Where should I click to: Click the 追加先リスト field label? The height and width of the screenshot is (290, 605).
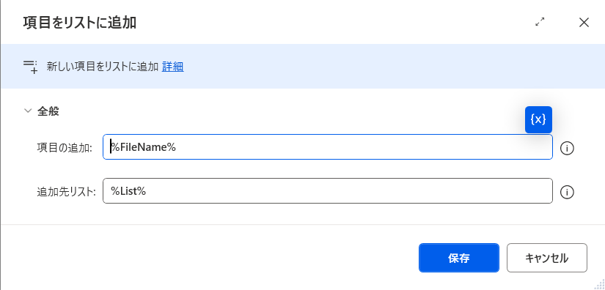tap(66, 191)
